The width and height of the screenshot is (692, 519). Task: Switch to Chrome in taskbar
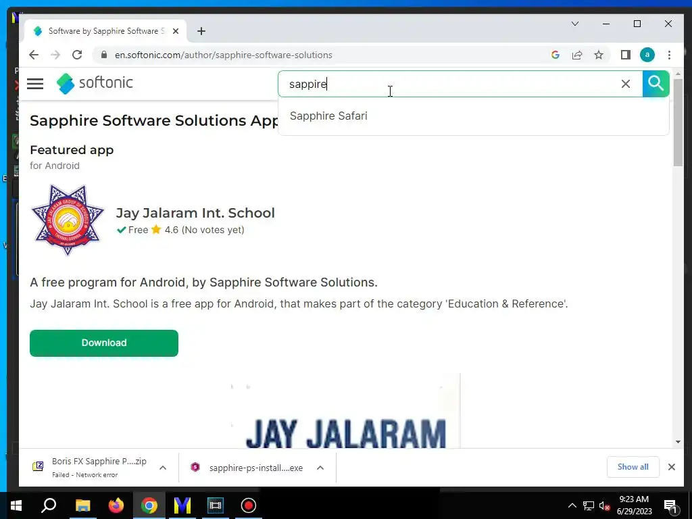(149, 505)
